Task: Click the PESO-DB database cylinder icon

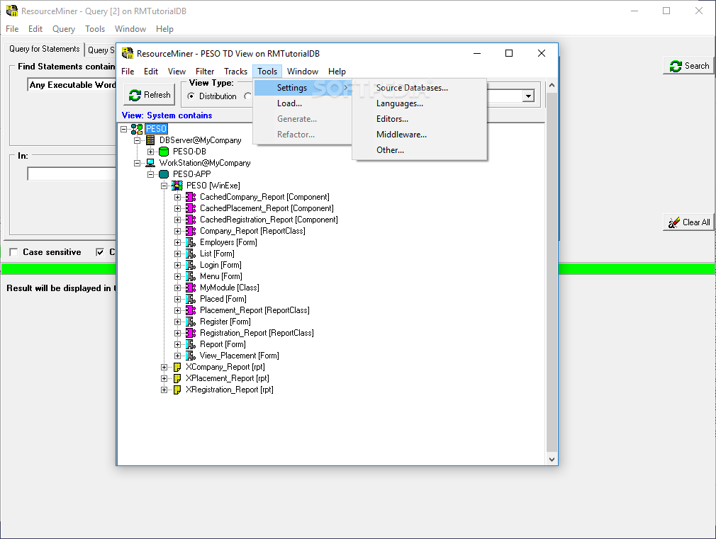Action: [164, 152]
